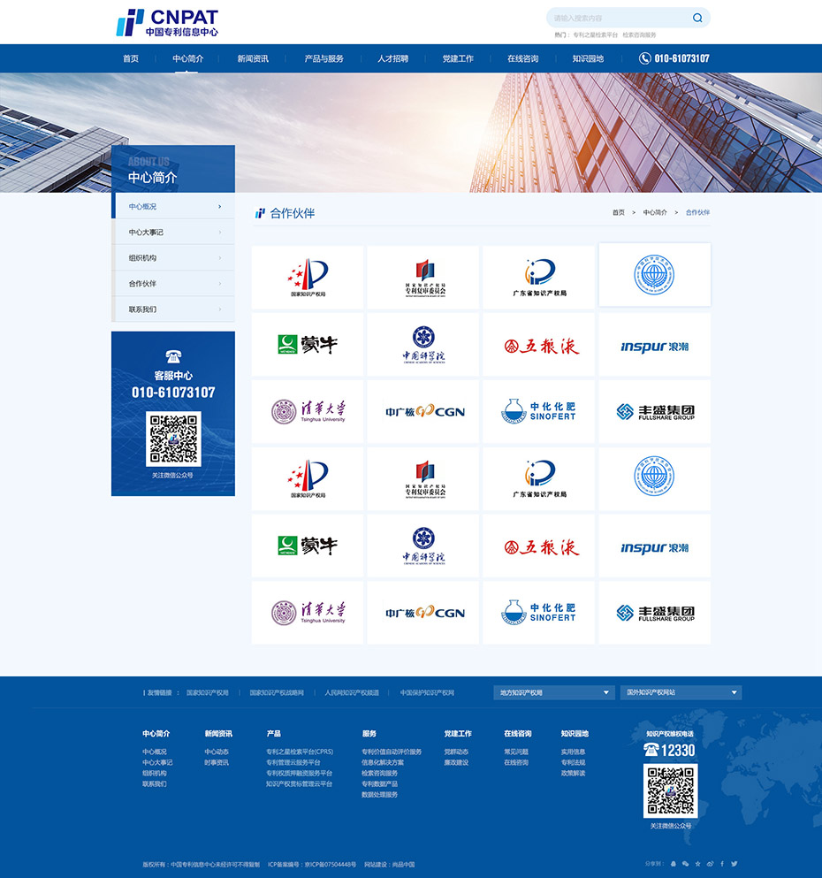Share page via the WeChat icon
Viewport: 822px width, 878px height.
click(685, 864)
